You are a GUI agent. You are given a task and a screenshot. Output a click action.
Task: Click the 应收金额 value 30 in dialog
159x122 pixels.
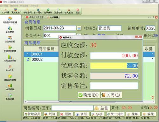[x=93, y=45]
